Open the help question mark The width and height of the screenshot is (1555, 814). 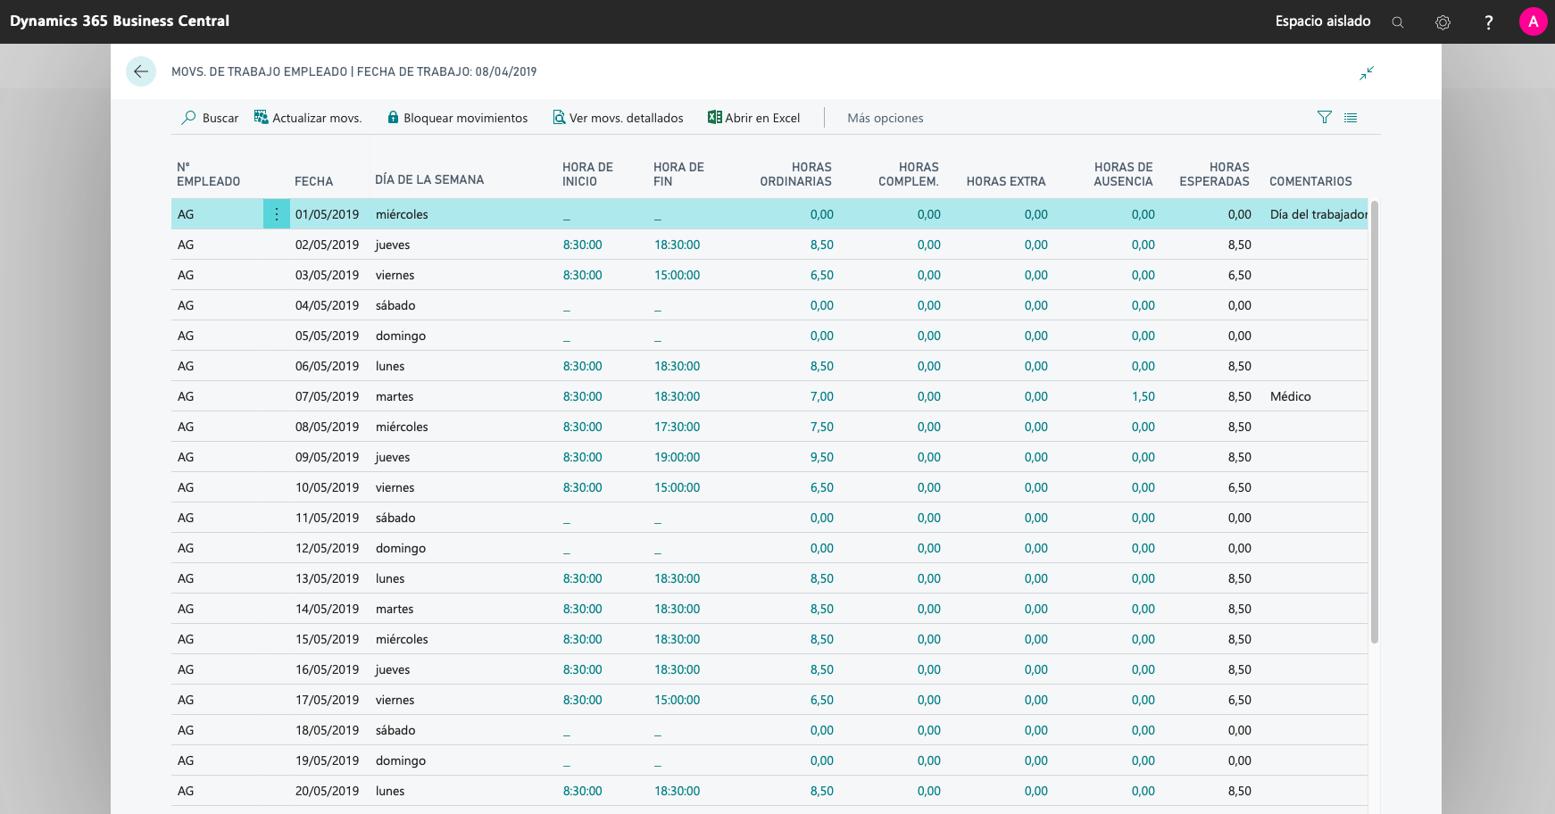tap(1488, 22)
